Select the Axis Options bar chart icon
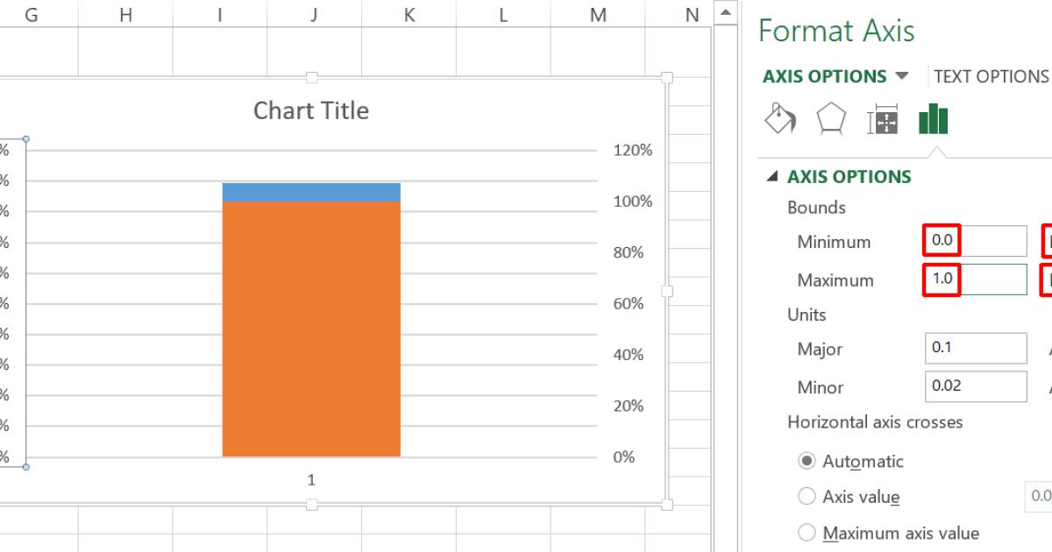 coord(933,118)
